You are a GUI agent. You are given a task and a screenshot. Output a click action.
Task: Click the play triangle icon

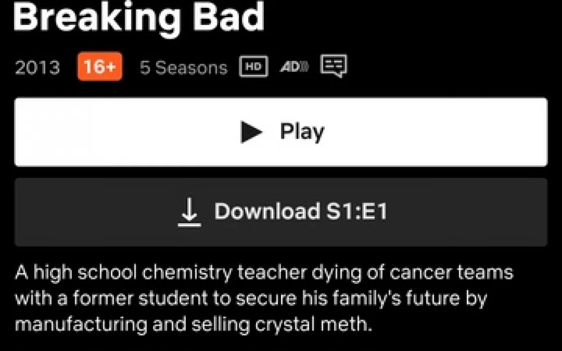tap(252, 132)
